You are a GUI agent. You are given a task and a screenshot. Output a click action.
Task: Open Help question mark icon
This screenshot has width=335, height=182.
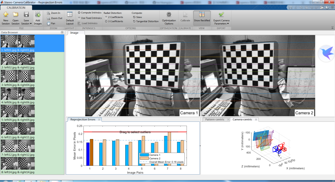point(327,7)
